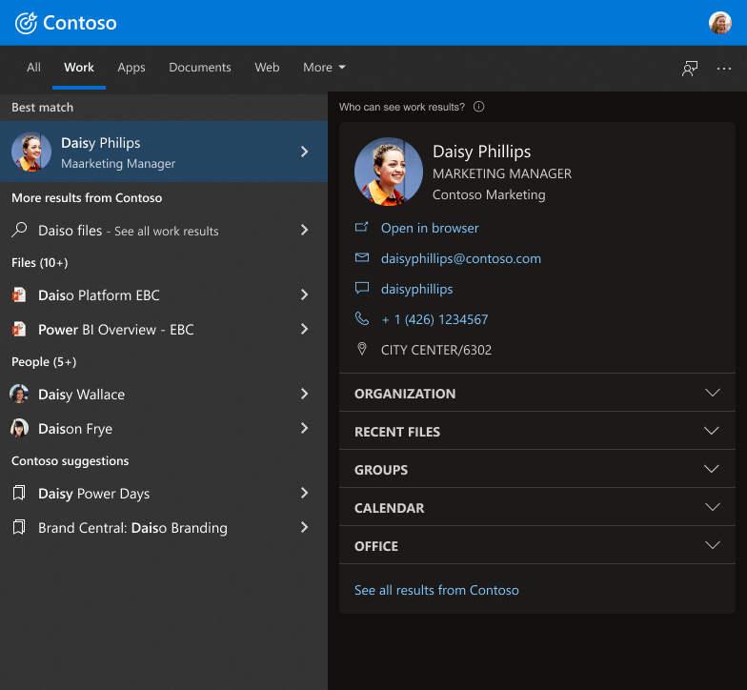Click Daison Frye's avatar
747x690 pixels.
19,429
